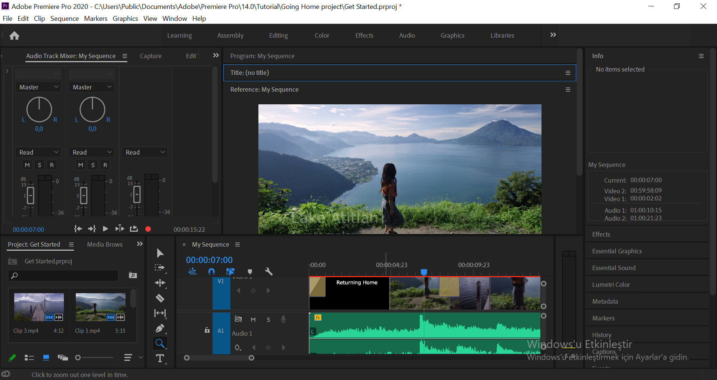Toggle Linked Selection in timeline
Image resolution: width=717 pixels, height=380 pixels.
230,272
